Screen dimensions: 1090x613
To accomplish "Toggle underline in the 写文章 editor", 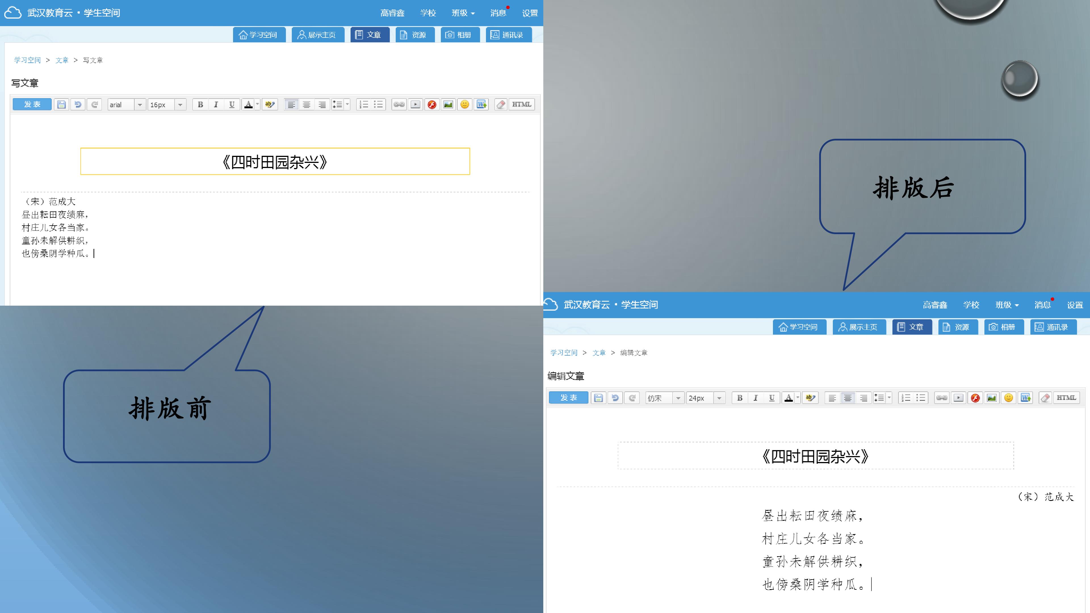I will 231,104.
